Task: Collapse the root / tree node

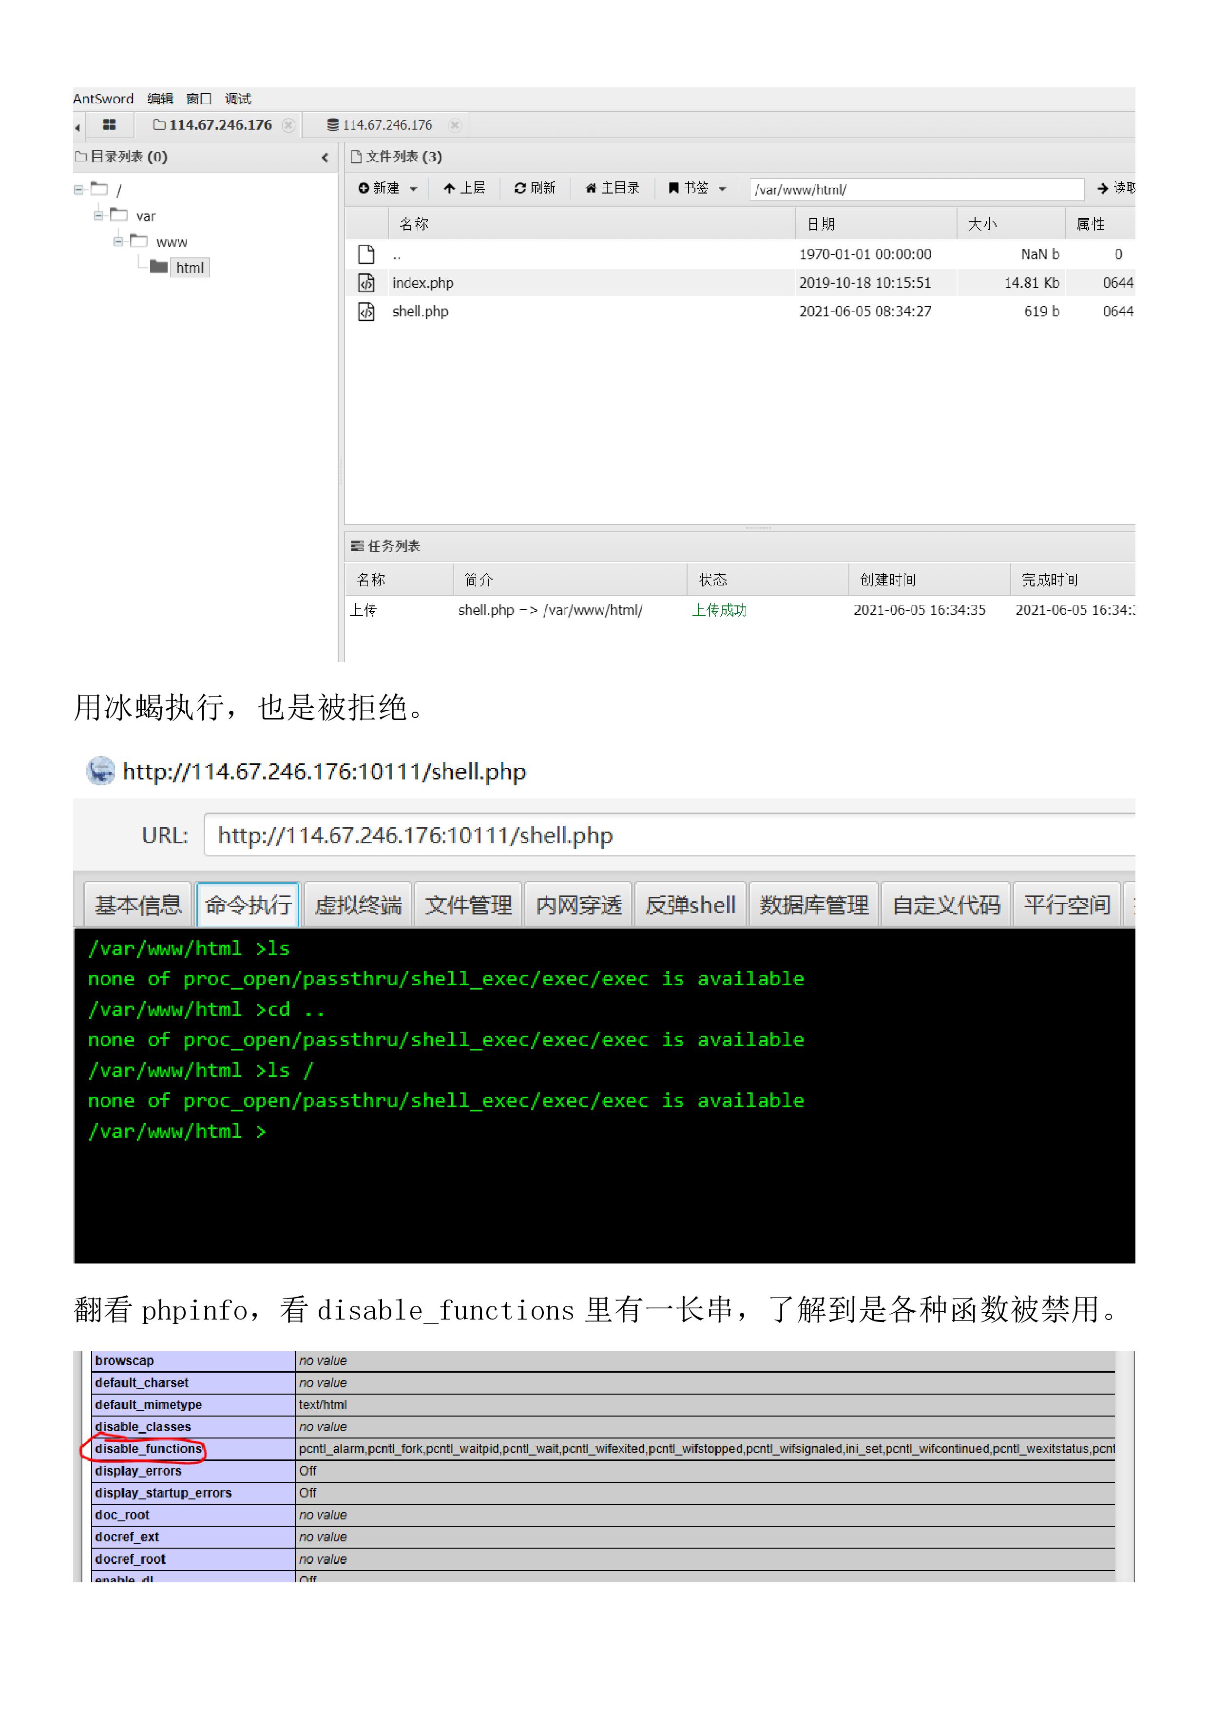Action: pos(78,190)
